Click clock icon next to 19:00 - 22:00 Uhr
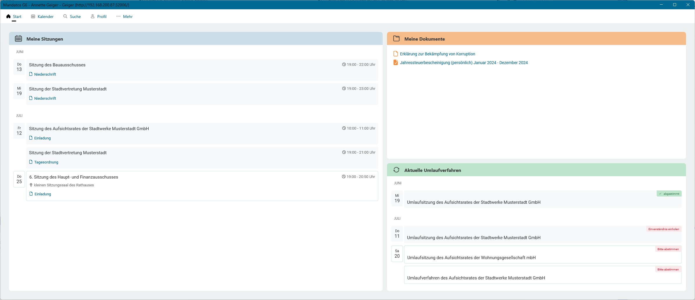The image size is (695, 300). (344, 64)
